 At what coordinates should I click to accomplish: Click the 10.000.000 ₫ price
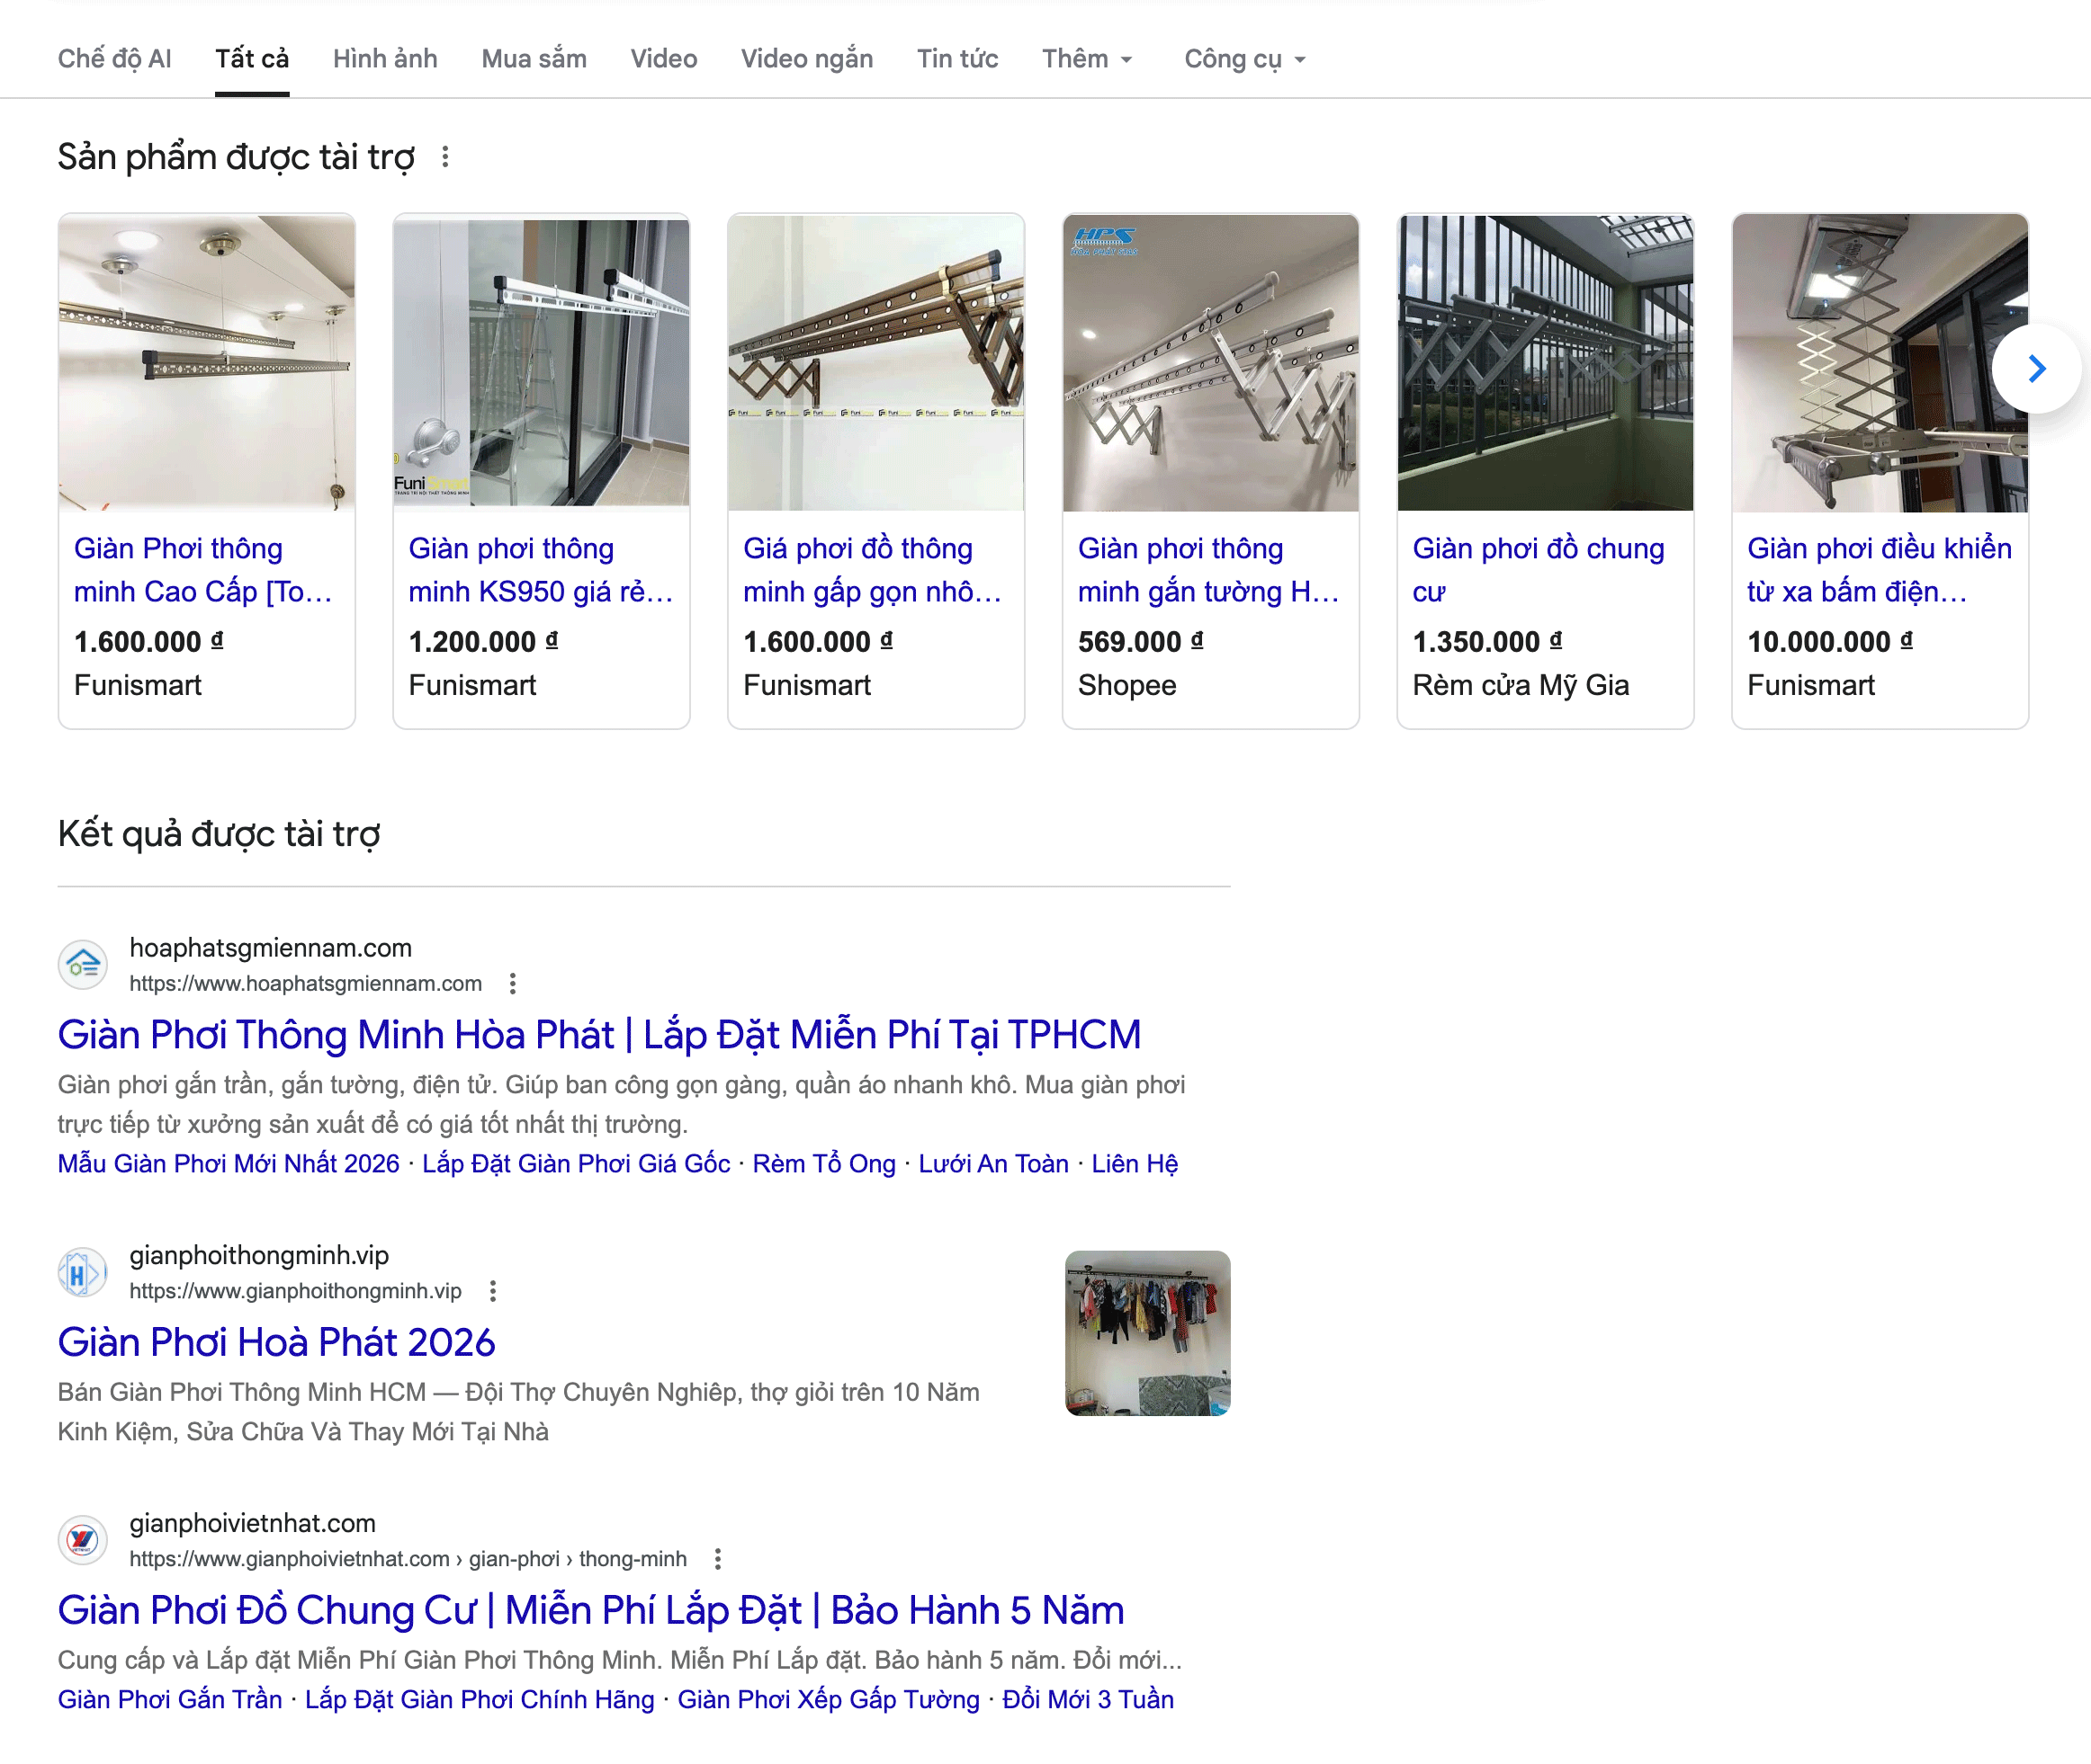[1830, 642]
